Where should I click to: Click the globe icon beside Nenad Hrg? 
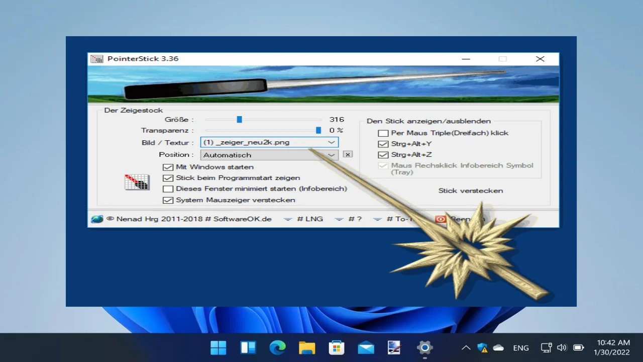pyautogui.click(x=97, y=219)
